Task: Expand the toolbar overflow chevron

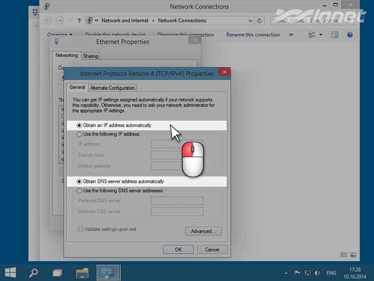Action: point(291,35)
